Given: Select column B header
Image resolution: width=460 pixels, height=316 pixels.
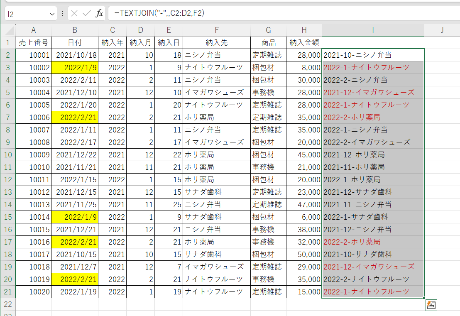Looking at the screenshot, I should pyautogui.click(x=75, y=30).
